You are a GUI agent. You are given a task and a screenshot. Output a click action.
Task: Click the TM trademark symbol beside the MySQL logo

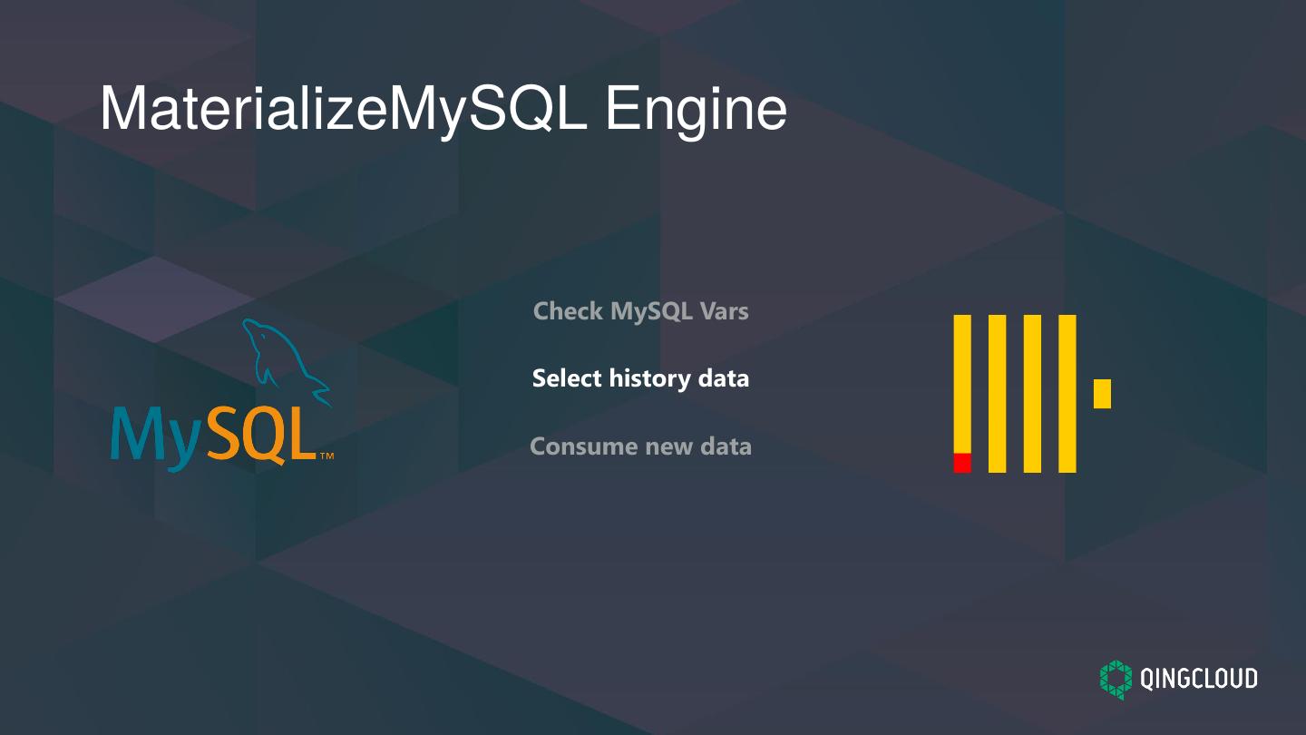tap(326, 456)
